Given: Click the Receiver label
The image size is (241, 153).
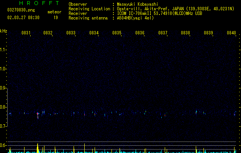Looking at the screenshot, I should click(78, 13).
